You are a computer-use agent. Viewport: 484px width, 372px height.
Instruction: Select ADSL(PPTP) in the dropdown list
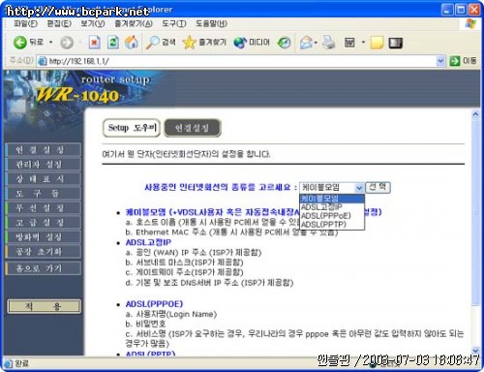click(332, 225)
